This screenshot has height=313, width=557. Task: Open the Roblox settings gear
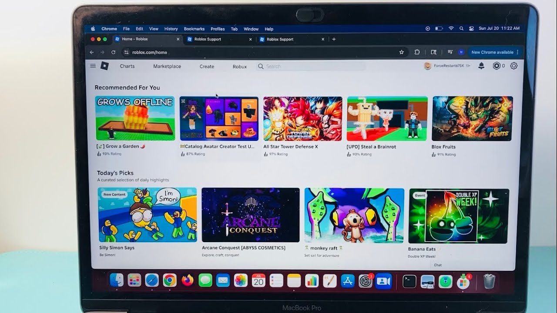(x=514, y=66)
